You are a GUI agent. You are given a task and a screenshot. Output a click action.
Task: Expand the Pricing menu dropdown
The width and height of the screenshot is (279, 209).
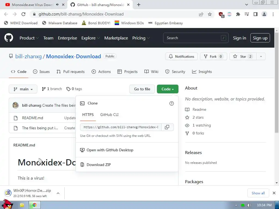pyautogui.click(x=141, y=38)
